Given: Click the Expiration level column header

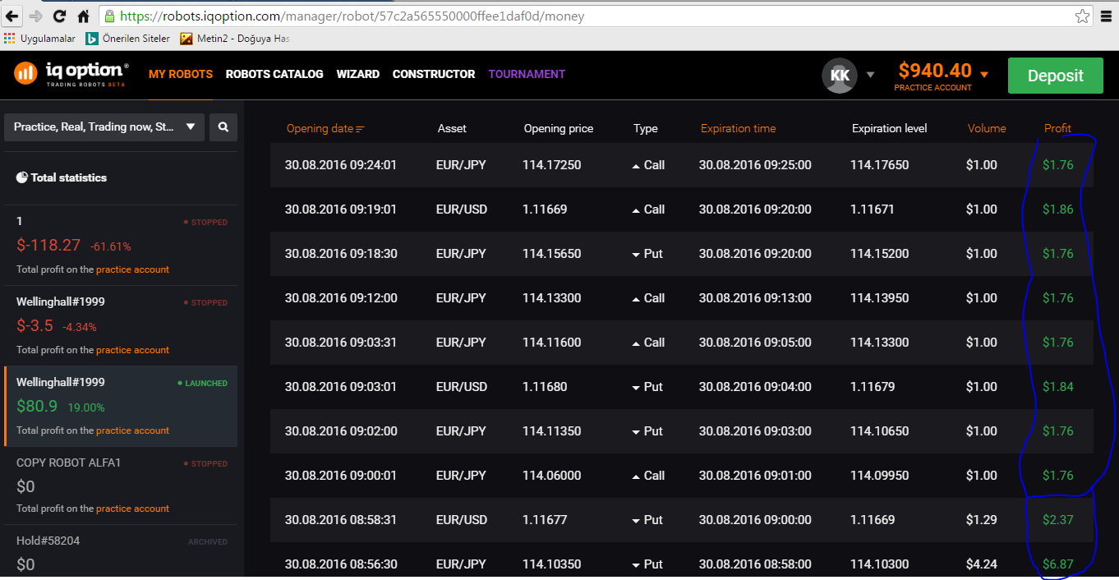Looking at the screenshot, I should (889, 128).
